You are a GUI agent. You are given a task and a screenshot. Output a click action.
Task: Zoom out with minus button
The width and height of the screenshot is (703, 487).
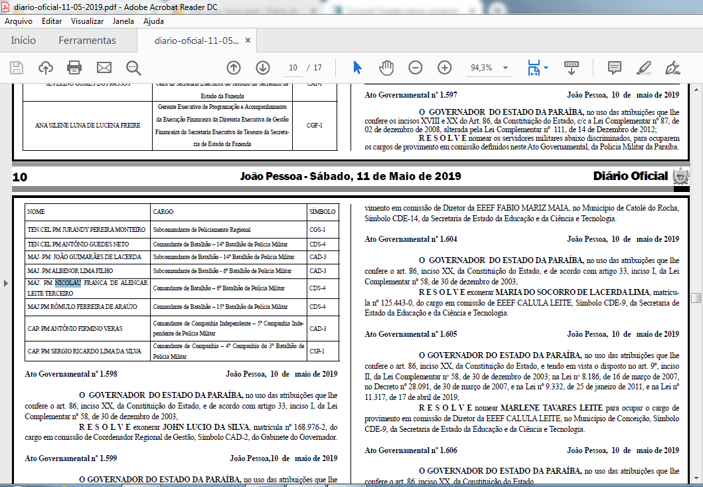point(416,68)
